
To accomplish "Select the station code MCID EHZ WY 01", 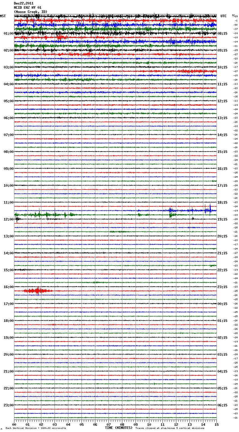I will (x=28, y=8).
